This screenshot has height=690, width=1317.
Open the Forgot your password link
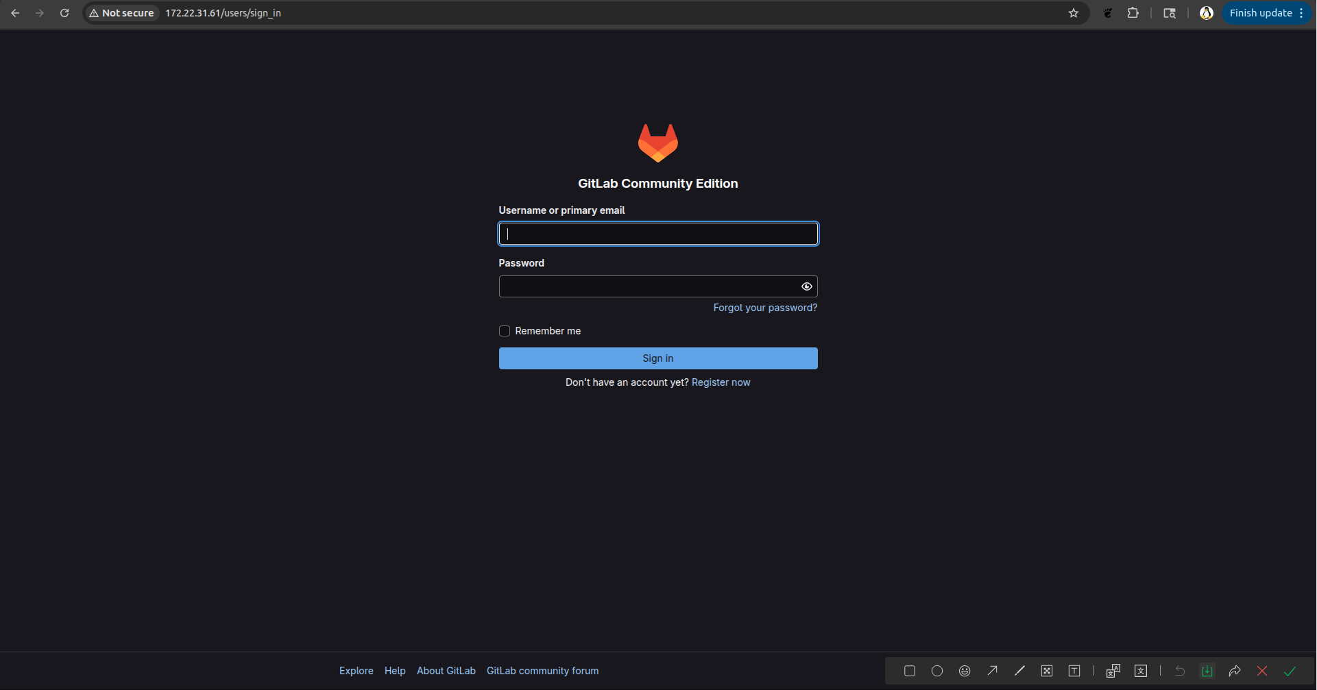click(765, 308)
